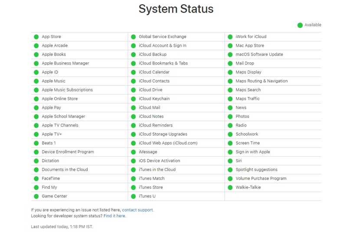Click the status dot beside iTunes Store
The height and width of the screenshot is (235, 347).
134,187
